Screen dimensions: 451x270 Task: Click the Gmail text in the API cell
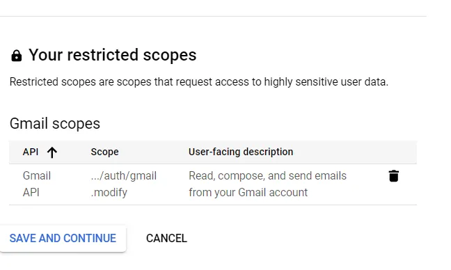(37, 175)
